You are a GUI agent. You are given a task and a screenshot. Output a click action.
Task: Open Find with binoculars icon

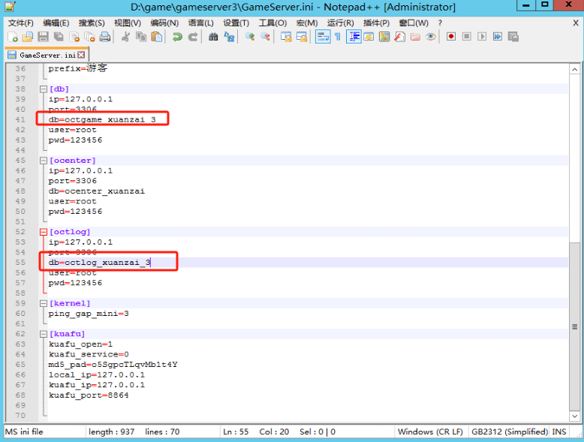pyautogui.click(x=213, y=37)
